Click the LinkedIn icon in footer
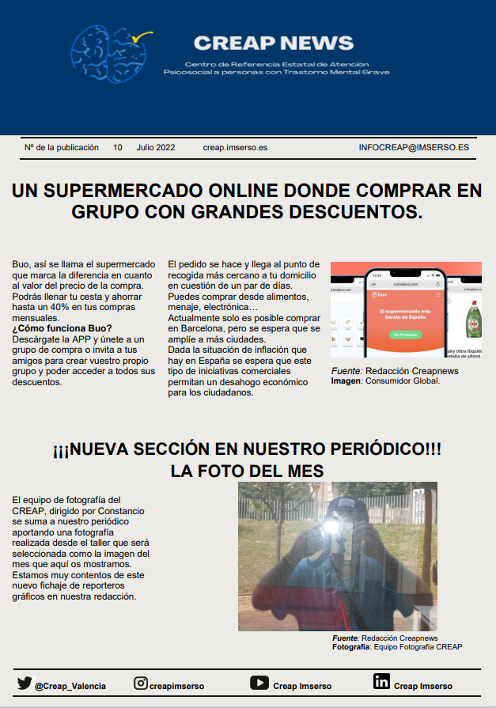Image resolution: width=496 pixels, height=708 pixels. pos(381,683)
